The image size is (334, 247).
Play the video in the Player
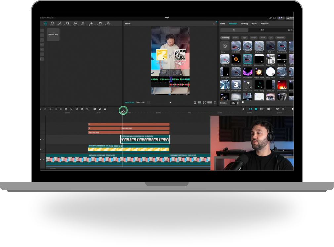(x=170, y=102)
